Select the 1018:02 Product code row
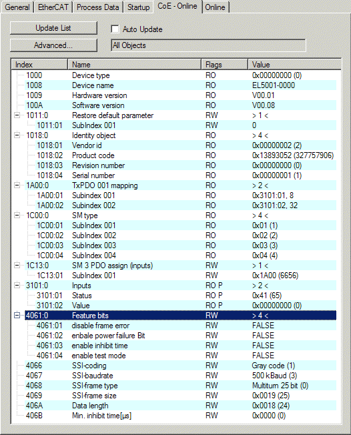This screenshot has height=435, width=351. point(186,155)
